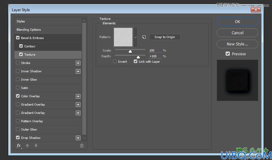Enable the Satin checkbox
The width and height of the screenshot is (272, 160).
tap(18, 88)
